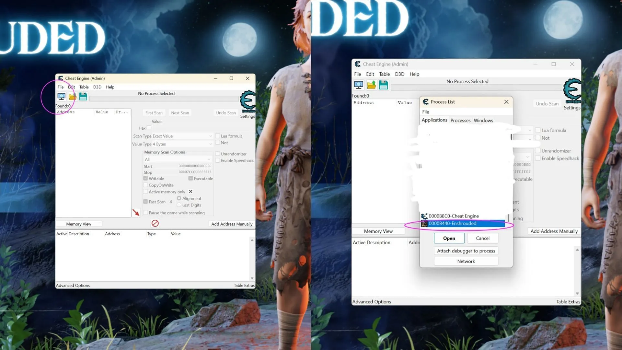Click Enshrouded process icon in list
This screenshot has width=622, height=350.
click(424, 224)
